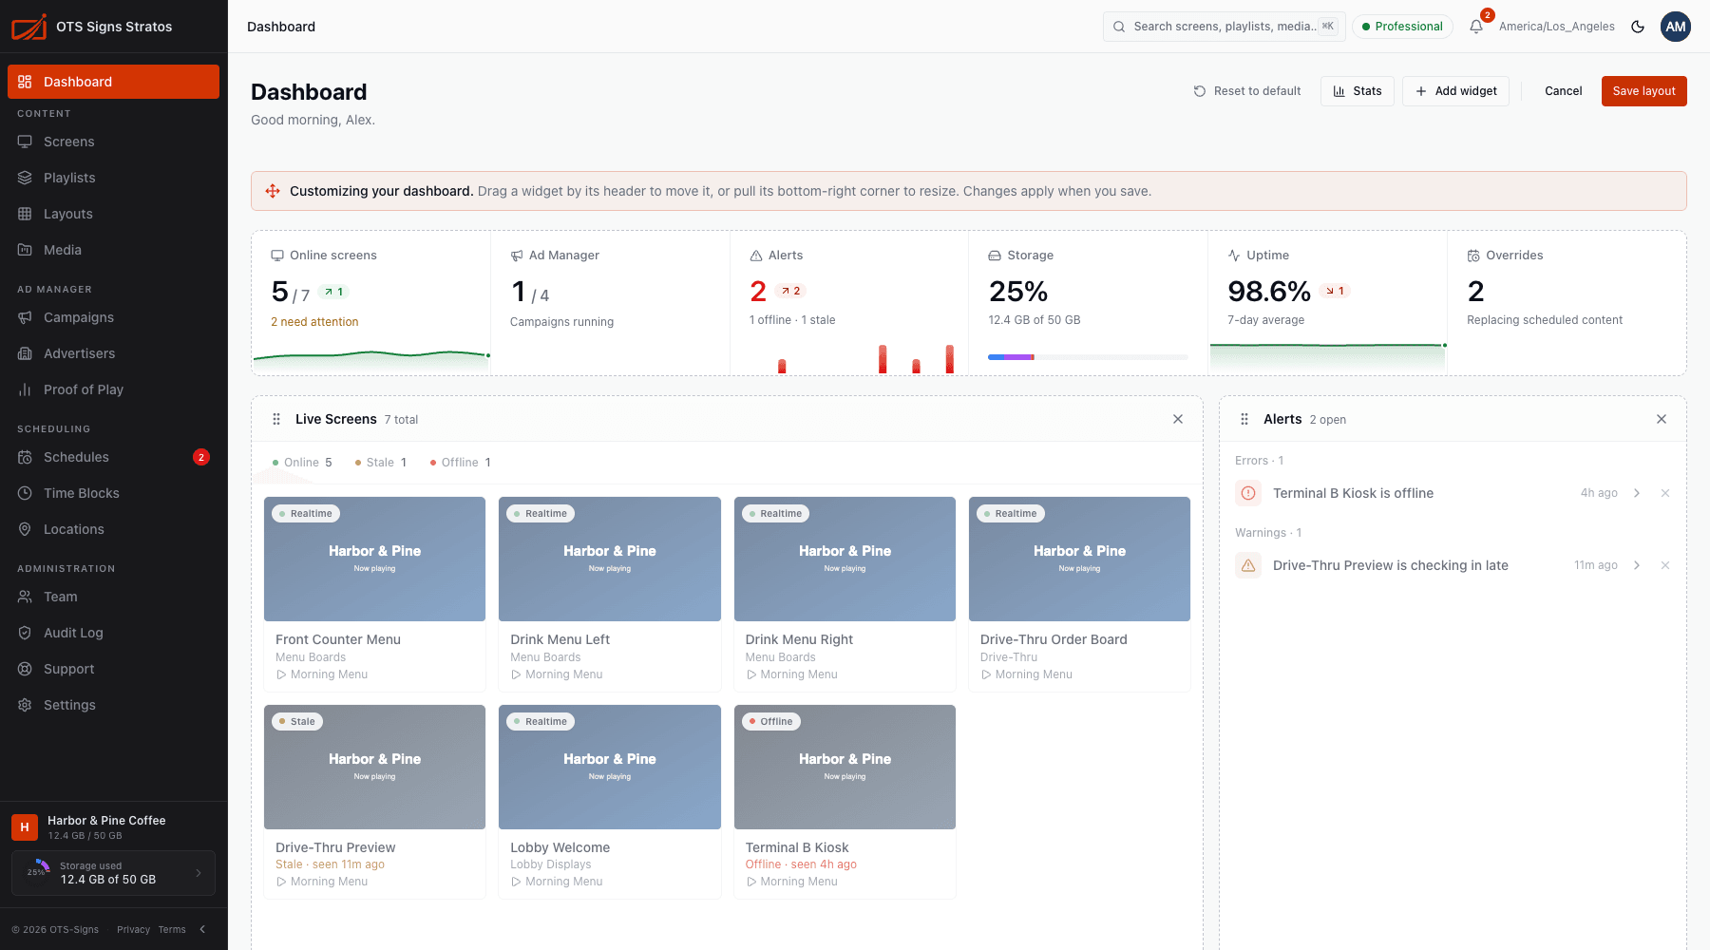
Task: Open the Terminal B Kiosk screen thumbnail
Action: tap(845, 767)
